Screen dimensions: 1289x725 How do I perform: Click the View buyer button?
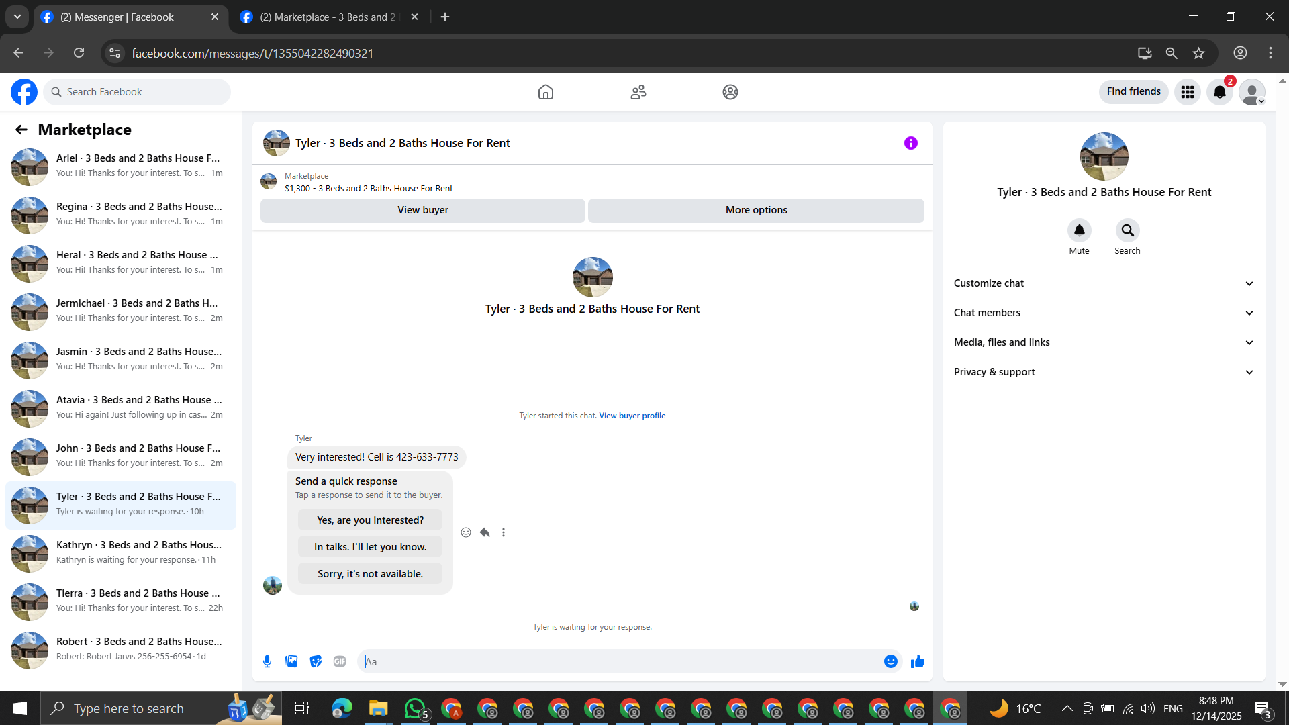[422, 210]
